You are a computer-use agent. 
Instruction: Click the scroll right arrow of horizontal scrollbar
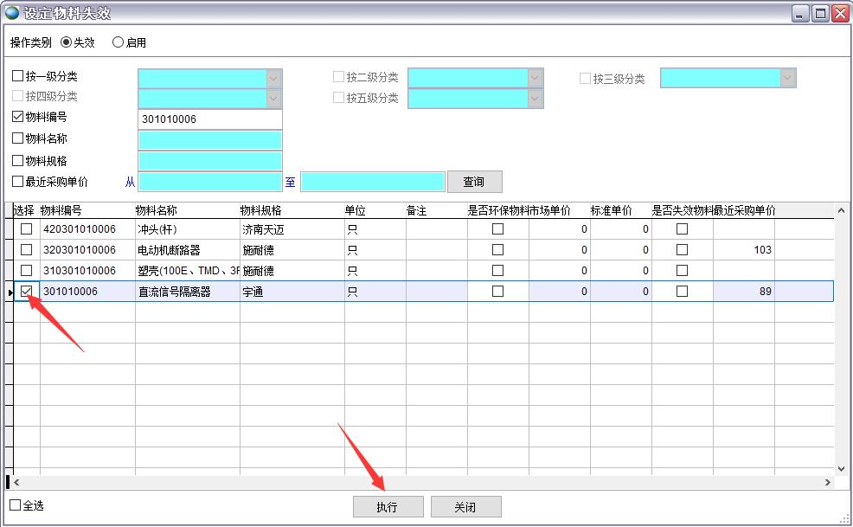click(827, 482)
